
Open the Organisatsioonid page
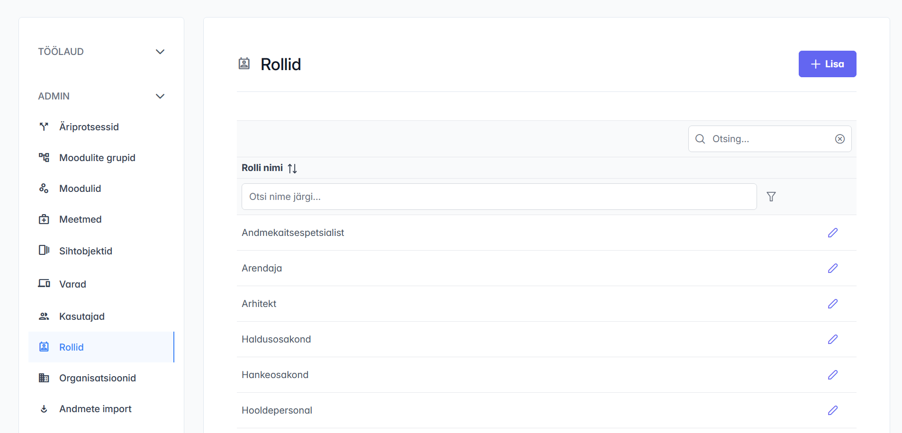[x=97, y=378]
